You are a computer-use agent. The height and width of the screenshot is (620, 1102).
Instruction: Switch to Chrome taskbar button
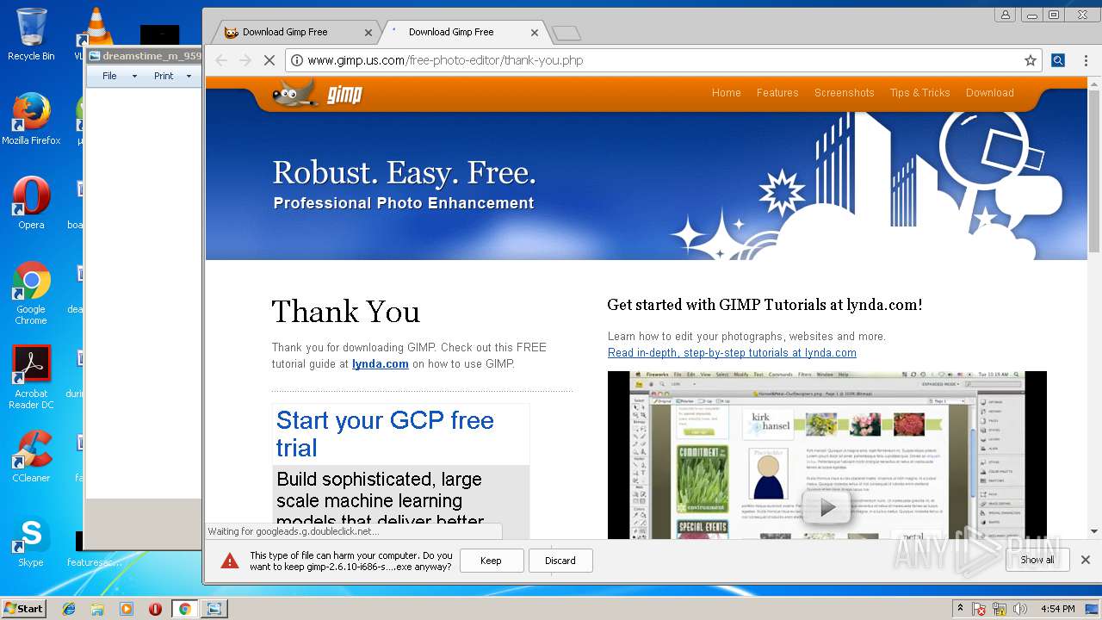[184, 609]
